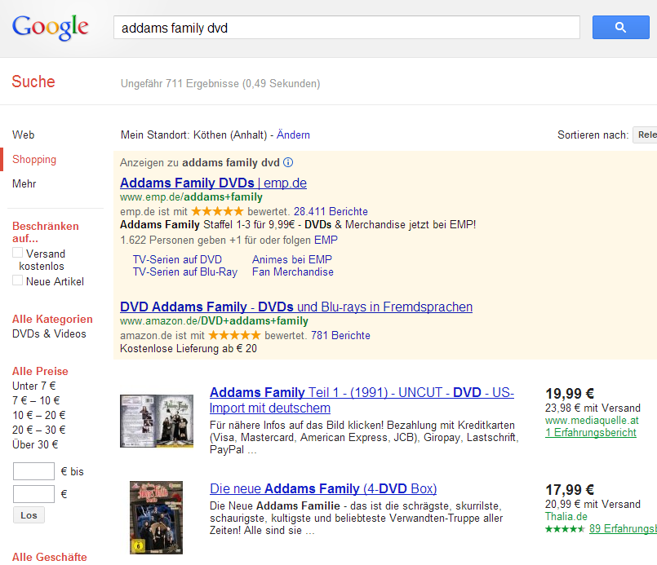Open TV-Serien auf Blu-Ray sitelink
This screenshot has height=565, width=657.
(184, 272)
